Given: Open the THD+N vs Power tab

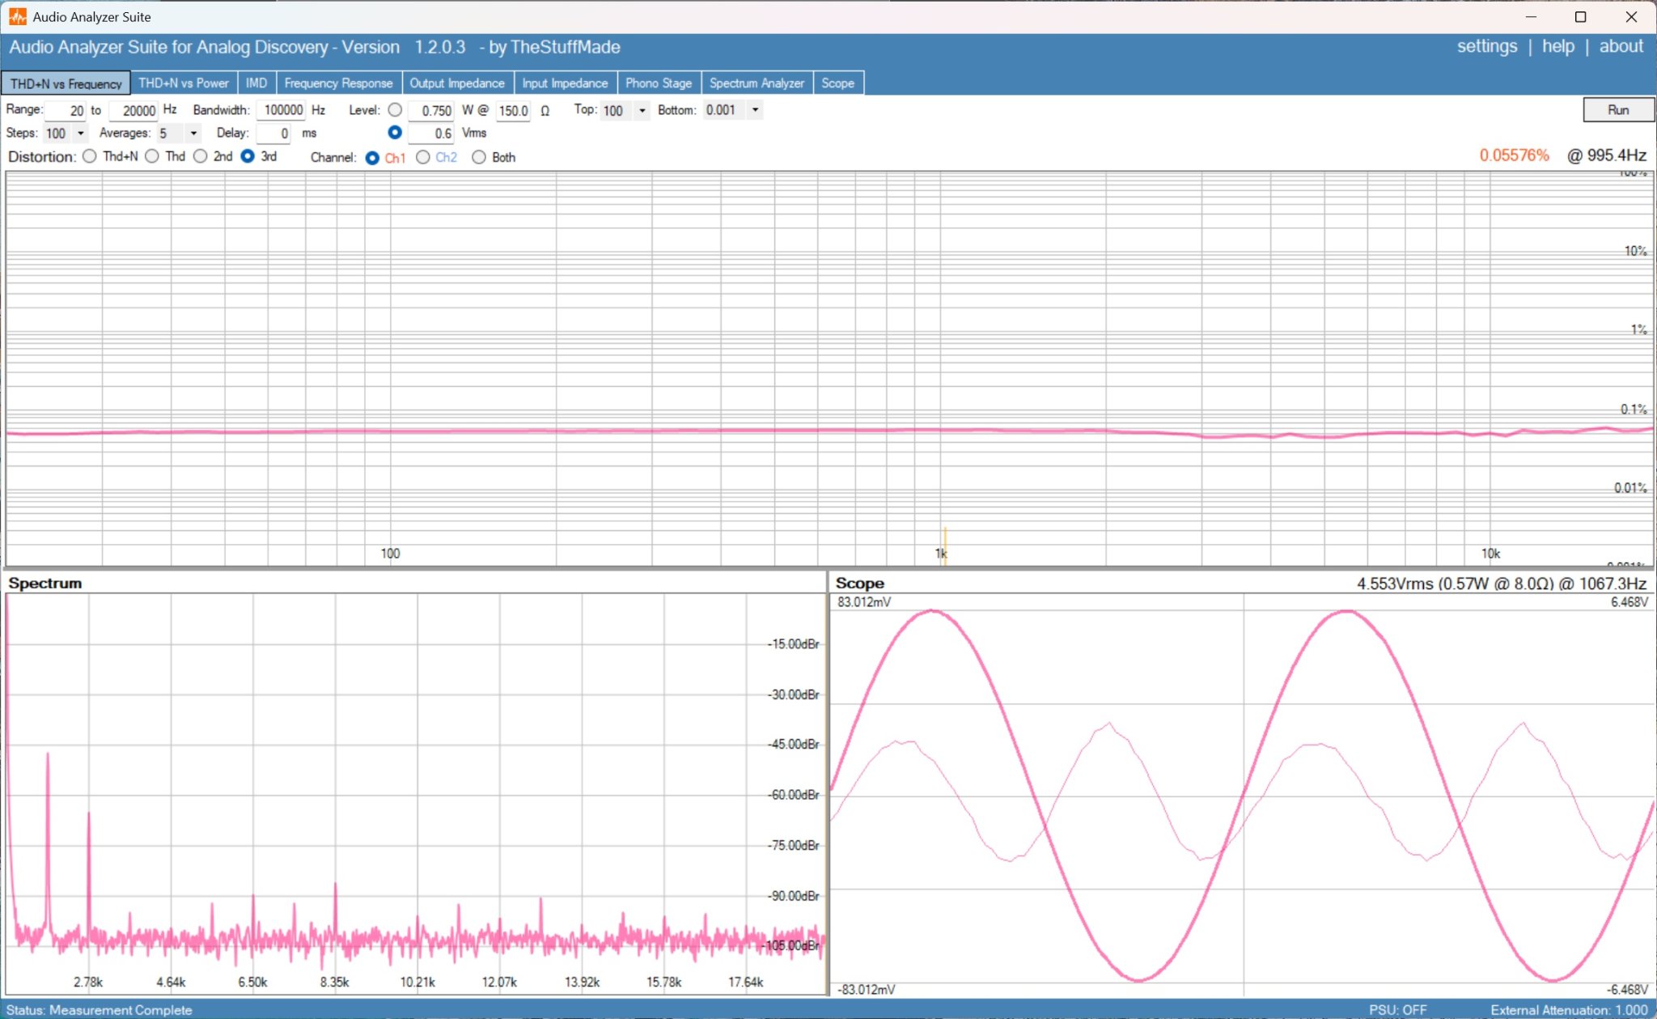Looking at the screenshot, I should tap(184, 83).
